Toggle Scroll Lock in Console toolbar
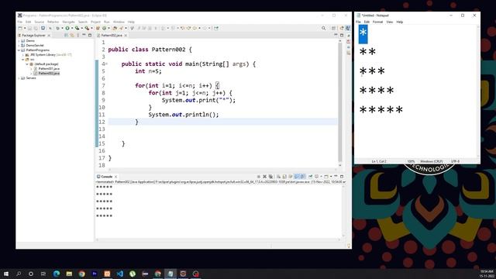The image size is (496, 279). click(x=284, y=177)
